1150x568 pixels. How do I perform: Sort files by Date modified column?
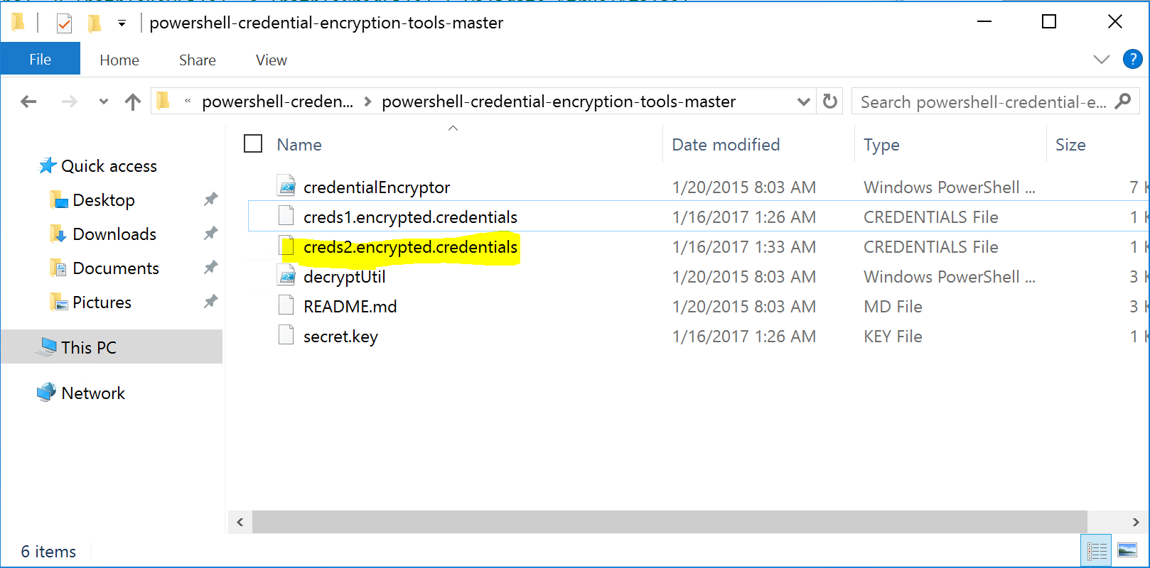click(x=726, y=145)
